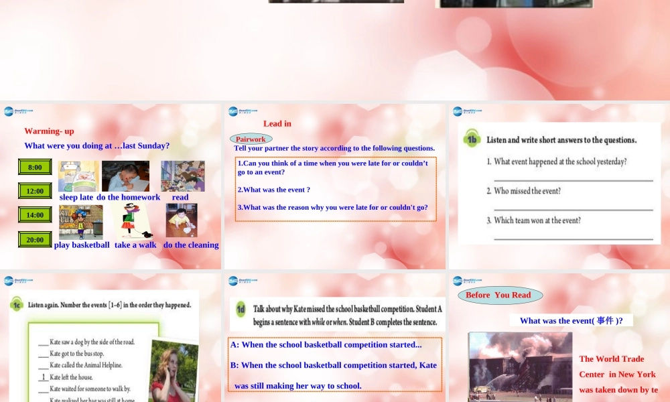The height and width of the screenshot is (402, 670).
Task: Click 'Listen again. Number the events' instruction
Action: [x=109, y=305]
